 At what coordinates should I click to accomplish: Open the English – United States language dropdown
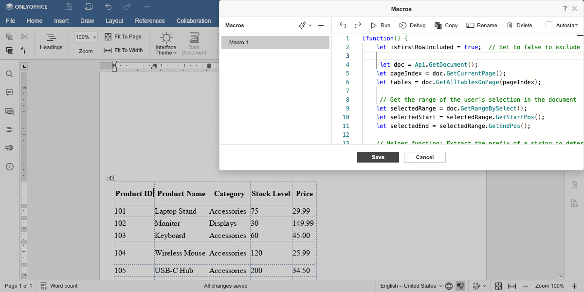point(411,286)
